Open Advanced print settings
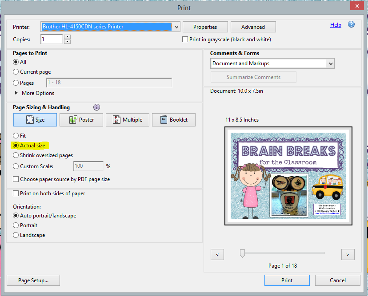 pyautogui.click(x=253, y=27)
